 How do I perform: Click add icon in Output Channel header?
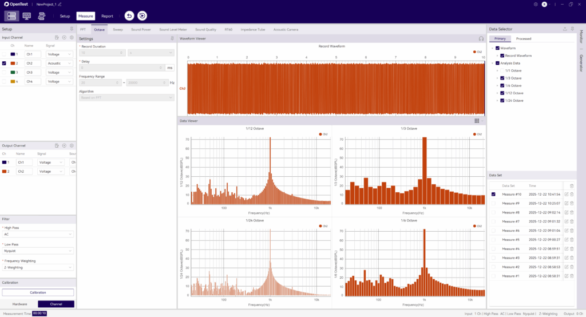point(64,146)
